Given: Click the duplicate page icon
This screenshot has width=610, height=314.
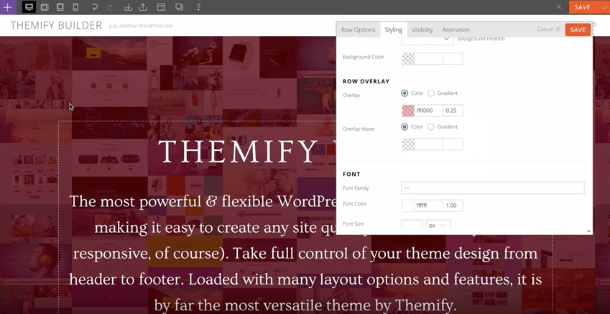Looking at the screenshot, I should coord(180,7).
